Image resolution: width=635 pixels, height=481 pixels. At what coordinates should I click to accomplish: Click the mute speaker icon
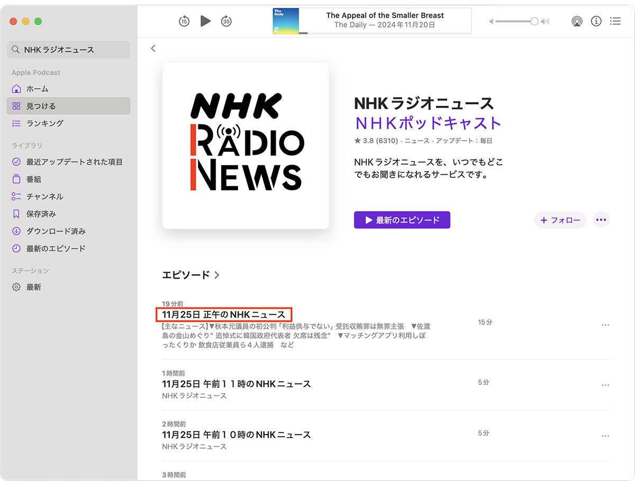(491, 21)
